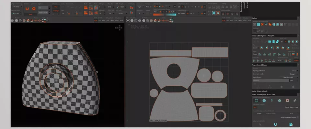
Task: Toggle the Overlaps prevent option
Action: tap(56, 11)
